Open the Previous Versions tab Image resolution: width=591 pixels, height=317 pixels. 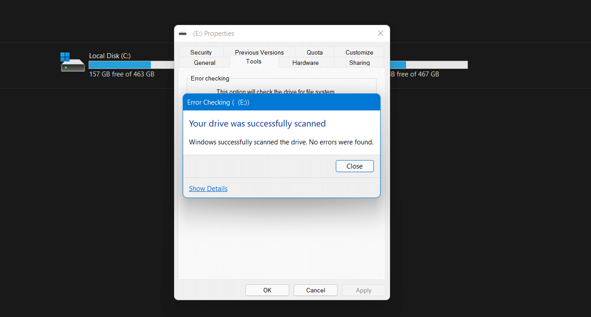click(259, 52)
